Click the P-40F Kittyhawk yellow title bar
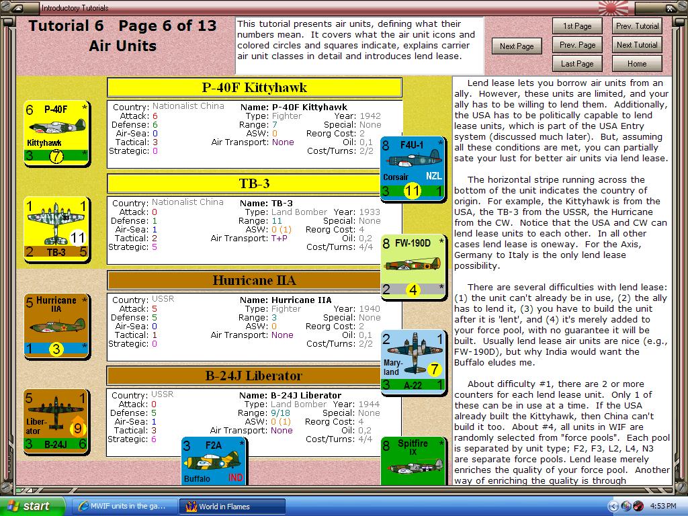688x516 pixels. 255,87
